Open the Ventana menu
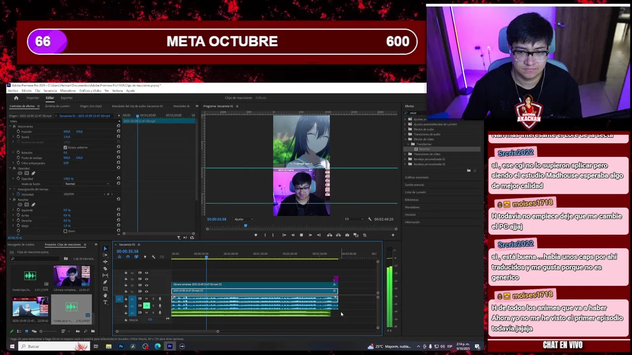 pos(118,91)
